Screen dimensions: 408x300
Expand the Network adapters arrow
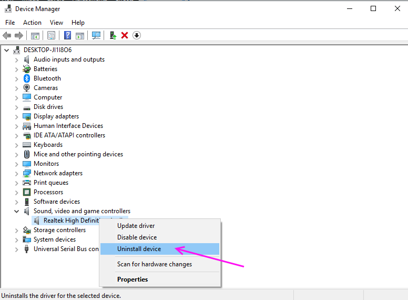point(16,174)
